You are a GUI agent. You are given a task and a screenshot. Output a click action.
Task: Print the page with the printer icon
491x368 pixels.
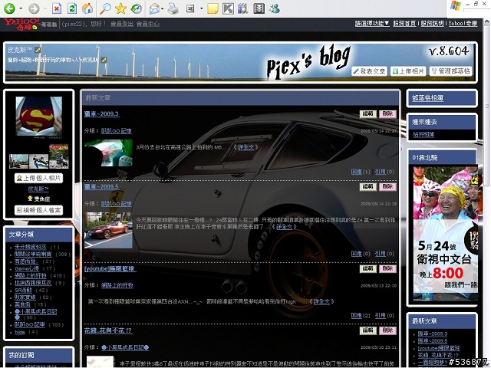[173, 8]
